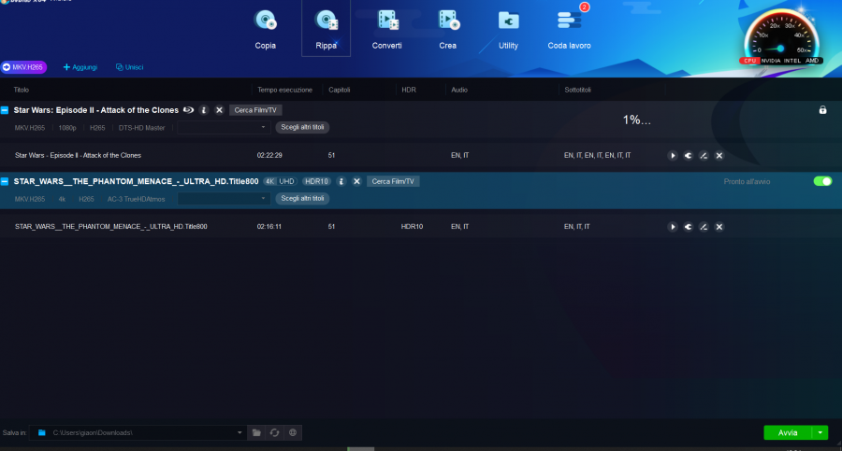This screenshot has width=842, height=451.
Task: Click duration 02:22:29 of Episode II
Action: point(269,156)
